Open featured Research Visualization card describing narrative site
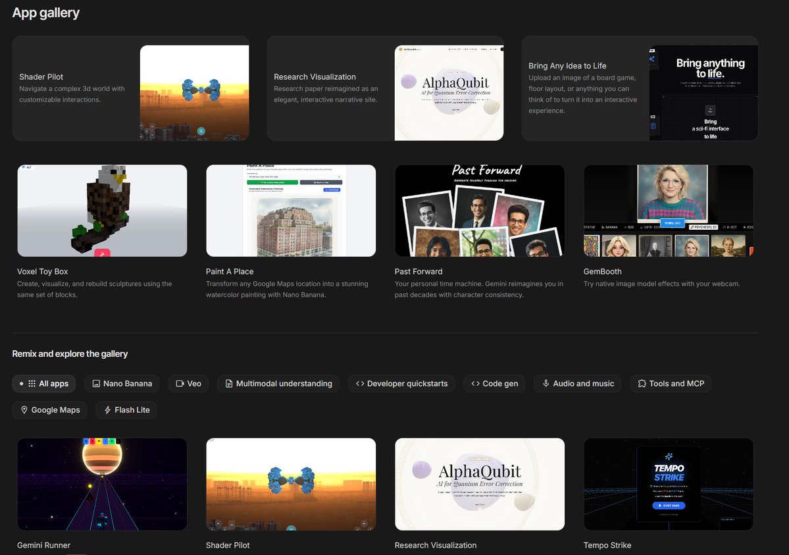This screenshot has height=555, width=789. pyautogui.click(x=386, y=88)
